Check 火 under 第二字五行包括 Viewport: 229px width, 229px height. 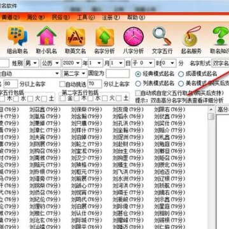coord(104,99)
